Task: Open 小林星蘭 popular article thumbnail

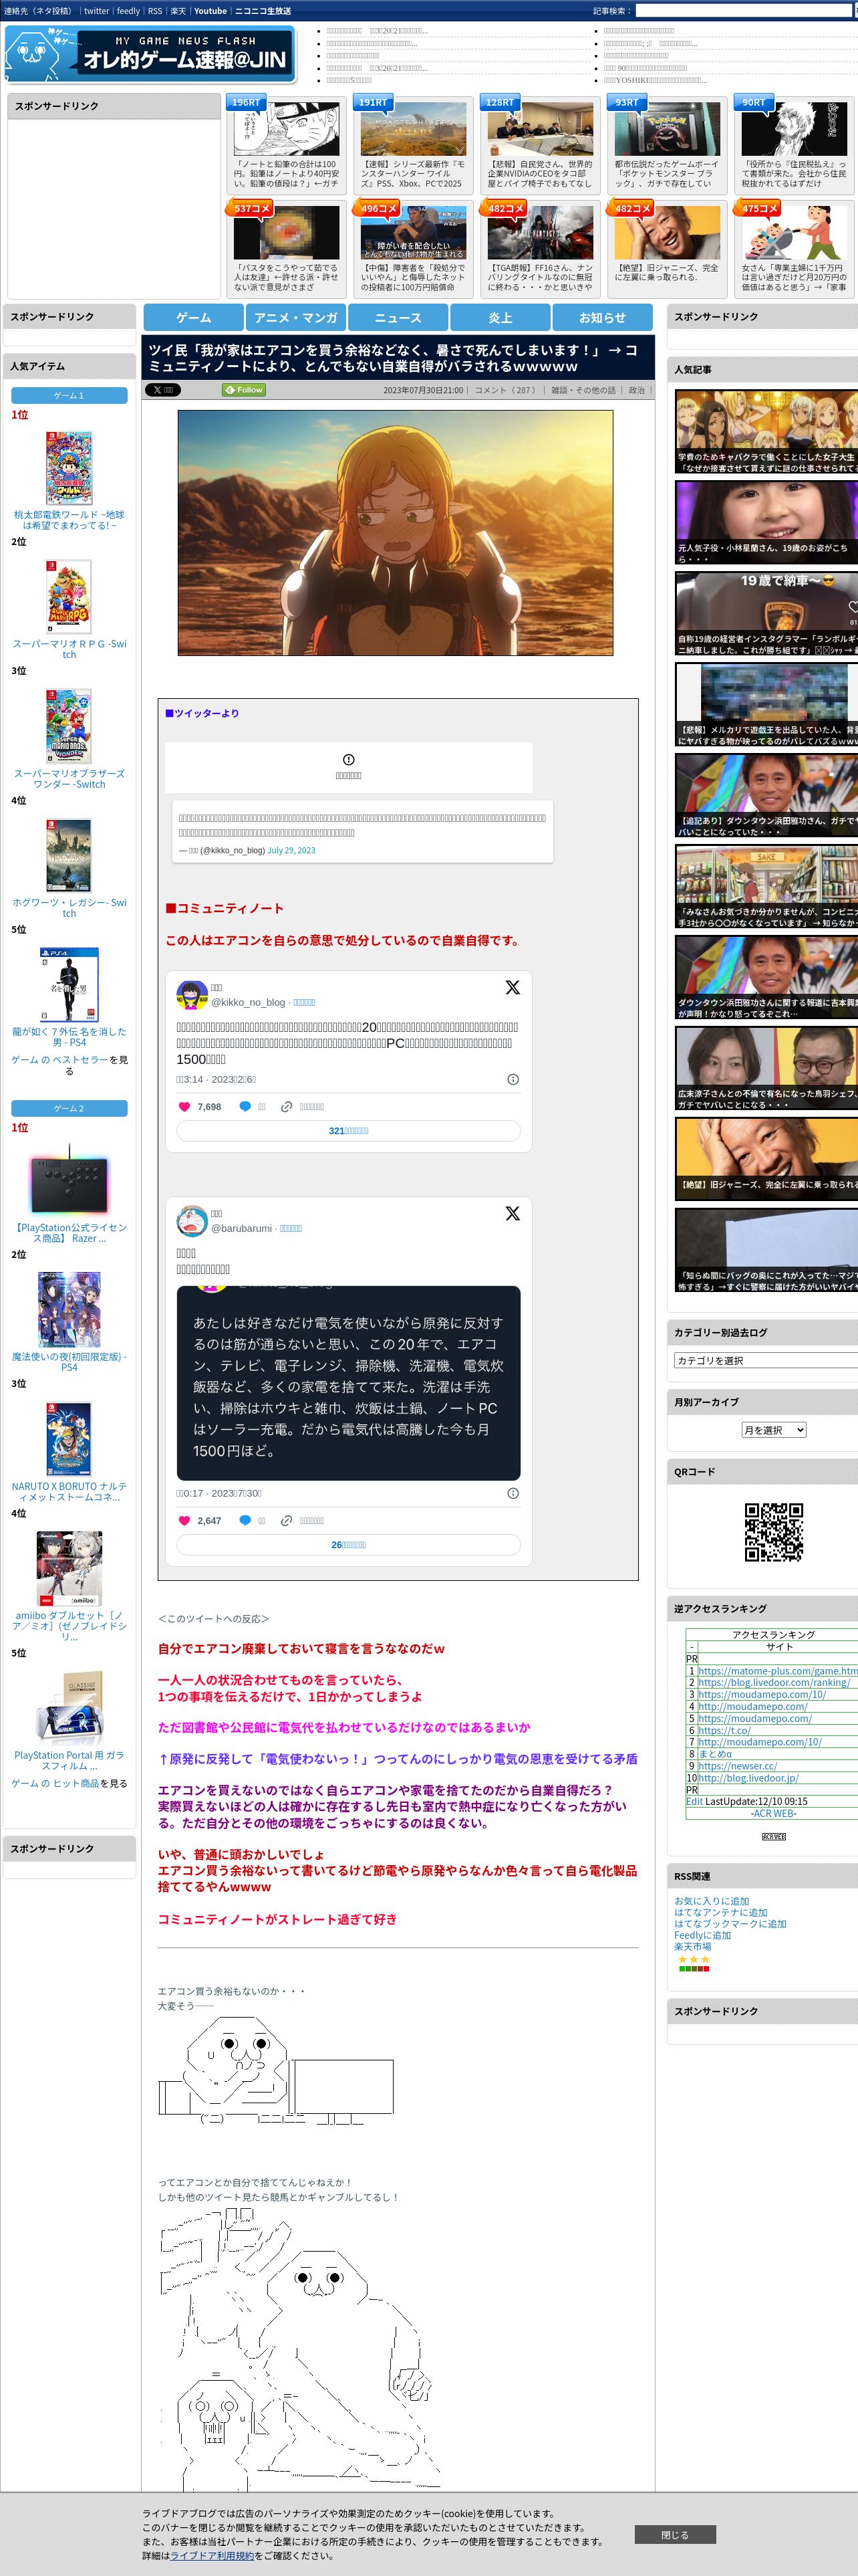Action: 766,523
